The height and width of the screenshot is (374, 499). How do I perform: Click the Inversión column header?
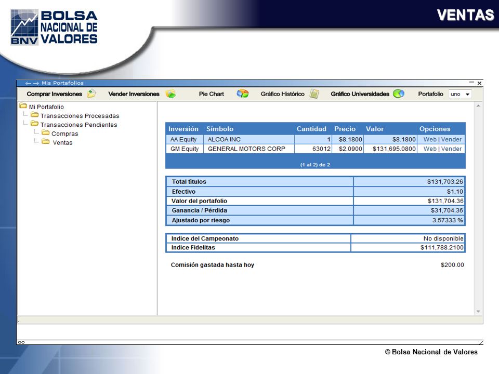click(183, 129)
